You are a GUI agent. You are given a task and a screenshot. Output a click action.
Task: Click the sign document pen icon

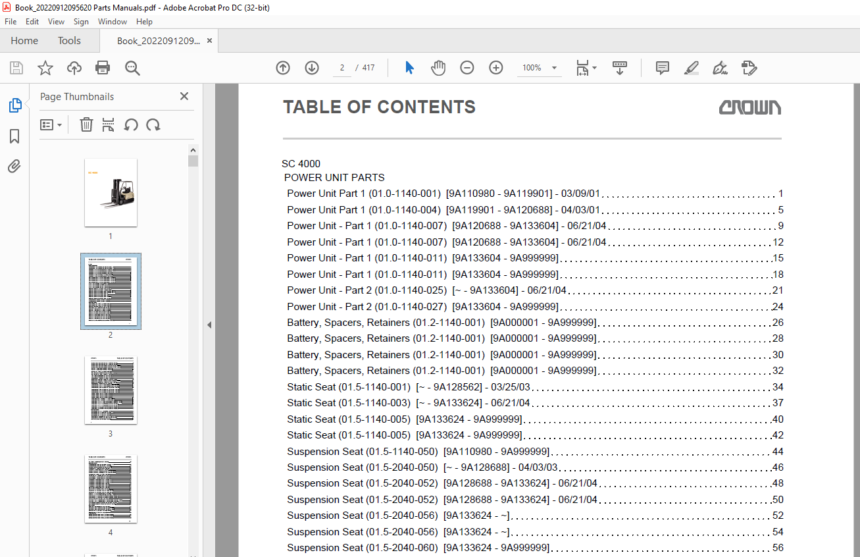720,68
